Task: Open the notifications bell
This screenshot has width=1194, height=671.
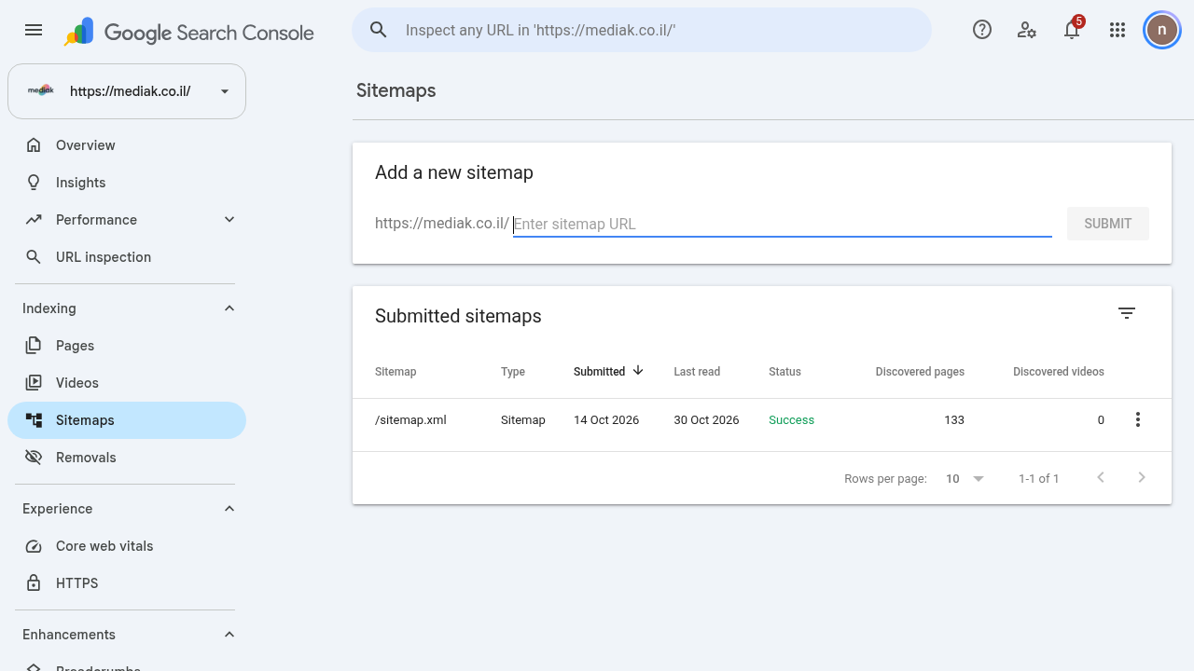Action: pos(1072,30)
